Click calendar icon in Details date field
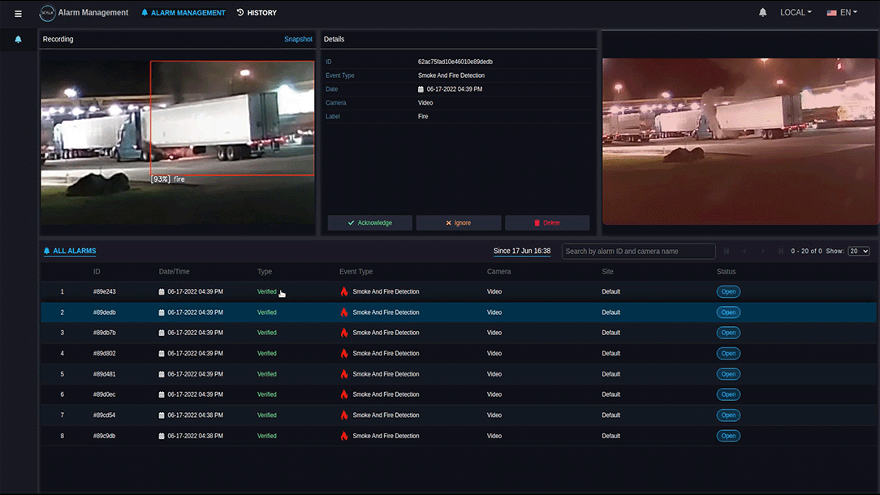The image size is (880, 495). click(421, 89)
